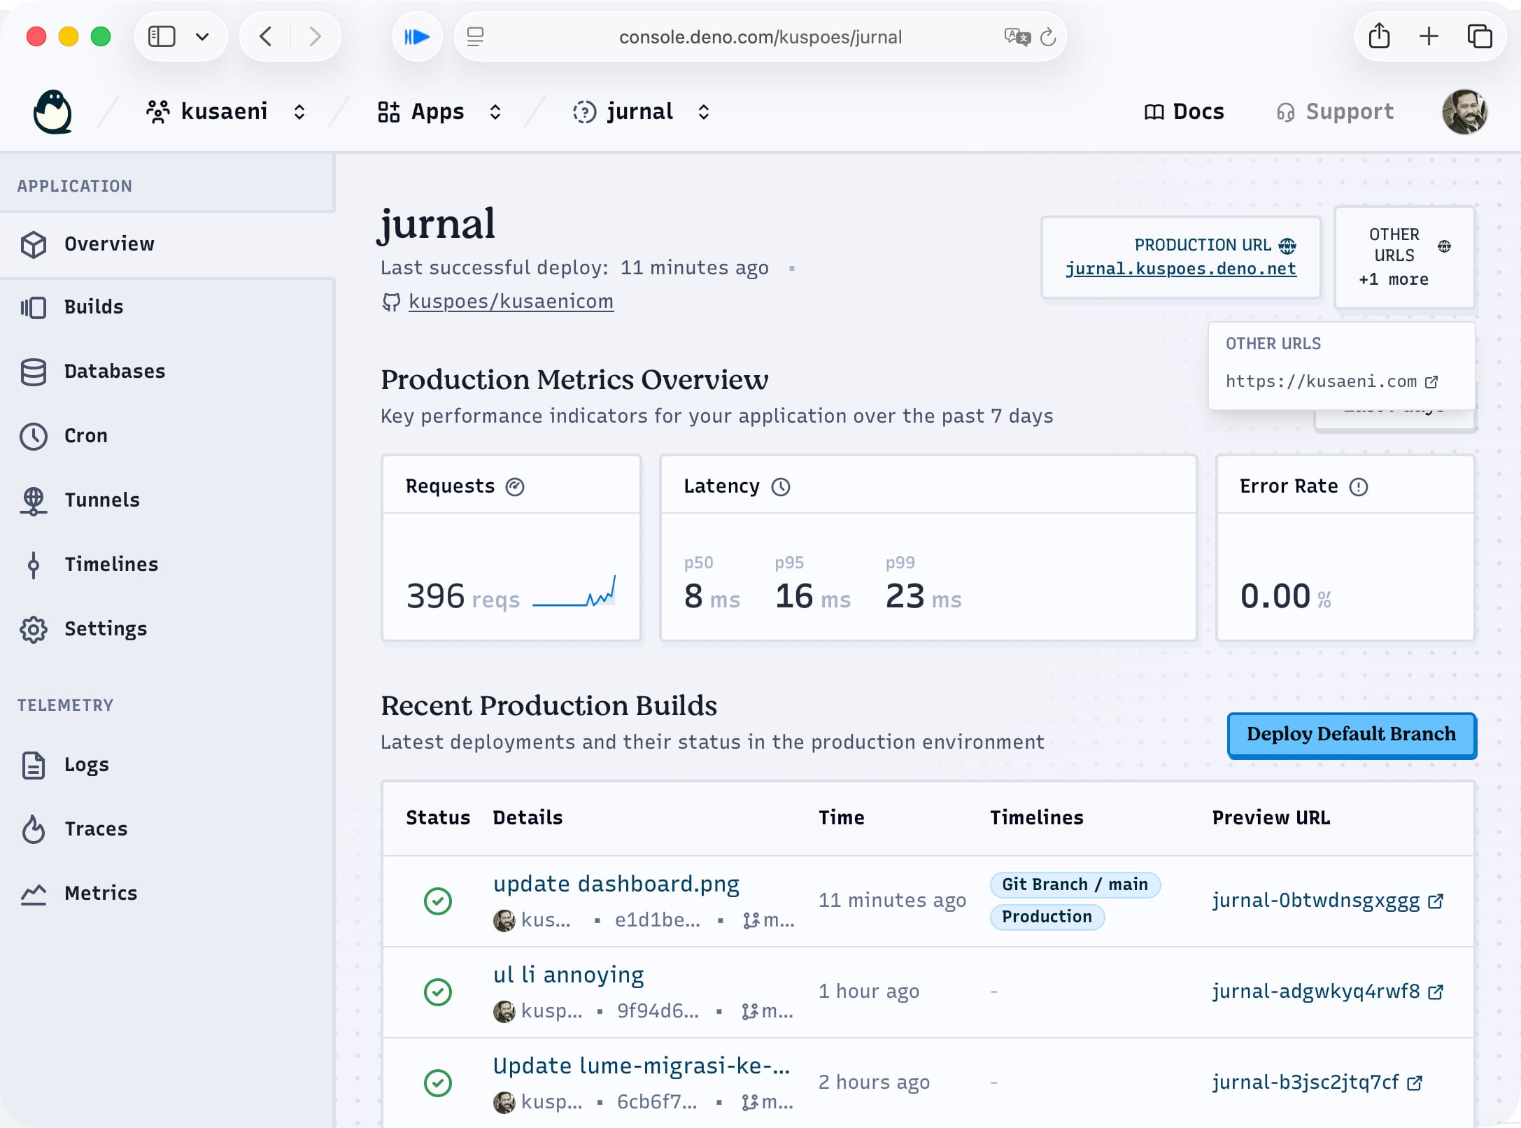Click the 396 reqs value
The height and width of the screenshot is (1128, 1521).
point(463,597)
